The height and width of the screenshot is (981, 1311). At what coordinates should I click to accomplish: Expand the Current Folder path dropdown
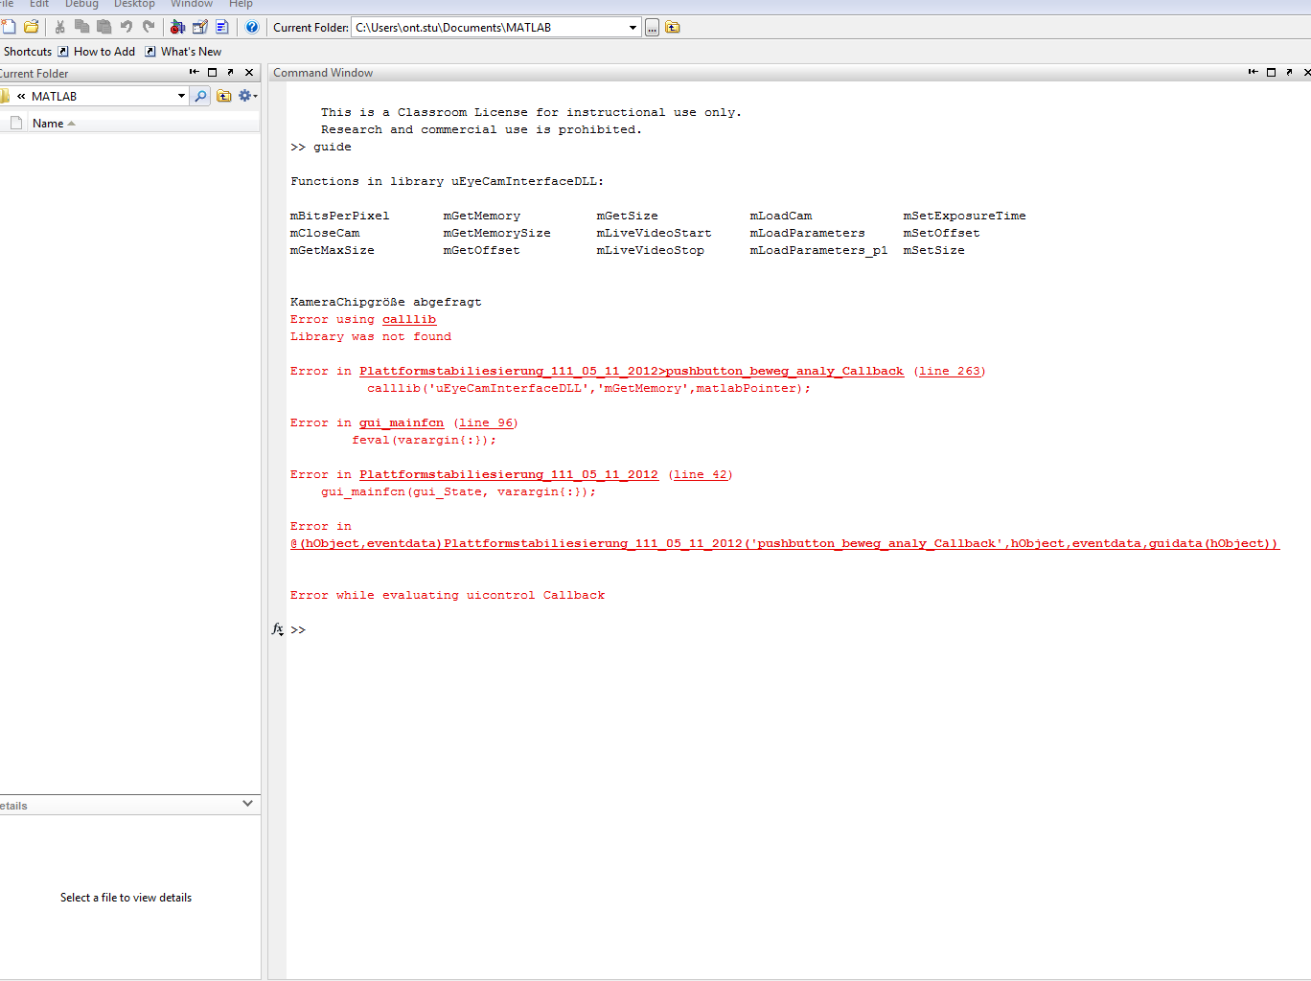(x=632, y=28)
